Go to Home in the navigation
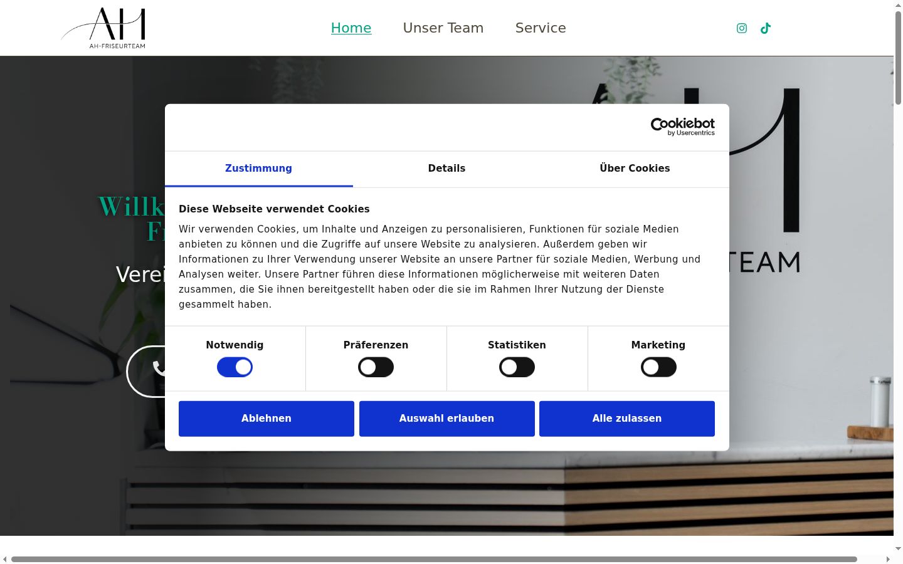Image resolution: width=903 pixels, height=564 pixels. click(351, 28)
